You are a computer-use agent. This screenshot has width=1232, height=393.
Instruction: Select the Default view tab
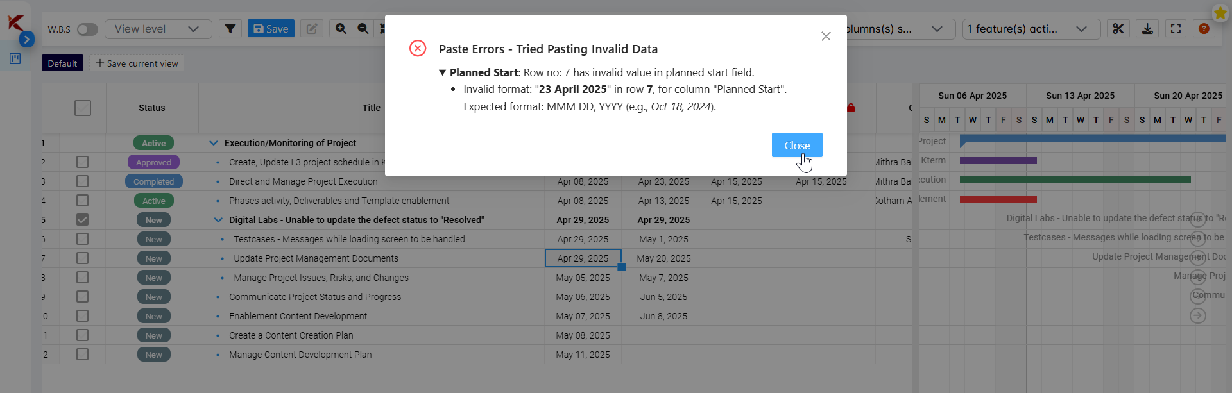(62, 63)
